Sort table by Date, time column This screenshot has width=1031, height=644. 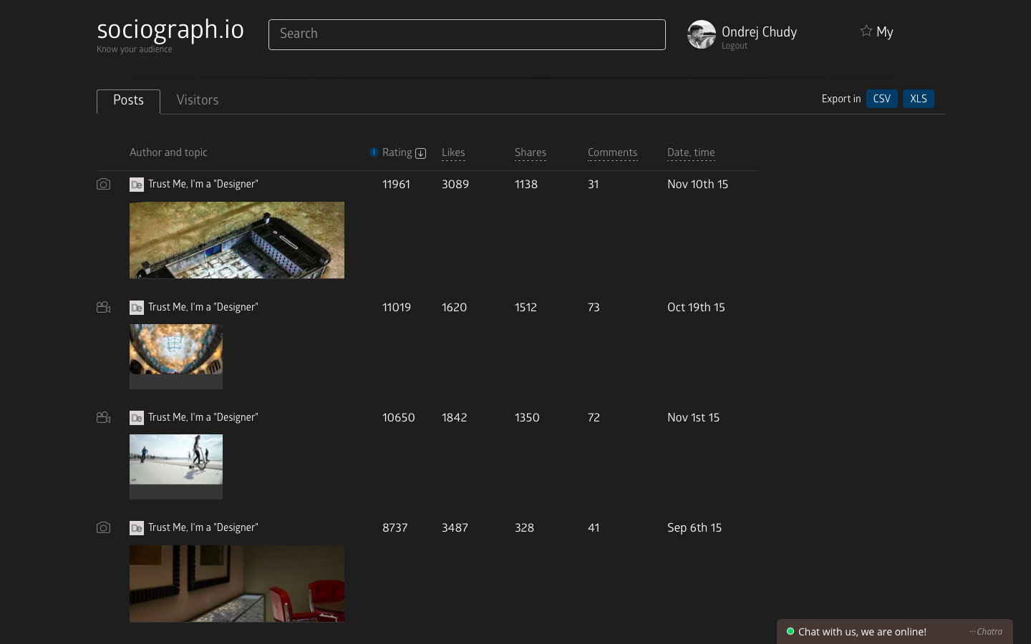[691, 152]
